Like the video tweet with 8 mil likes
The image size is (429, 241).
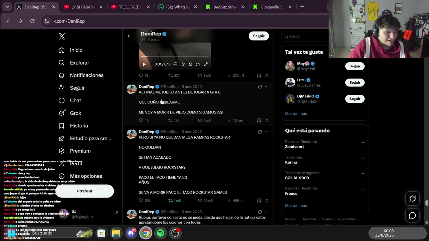[204, 76]
